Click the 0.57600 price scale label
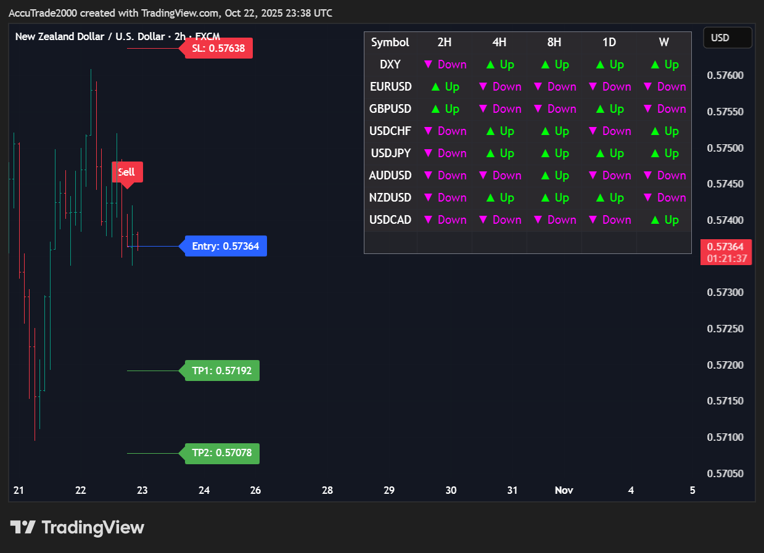The width and height of the screenshot is (764, 553). [725, 75]
